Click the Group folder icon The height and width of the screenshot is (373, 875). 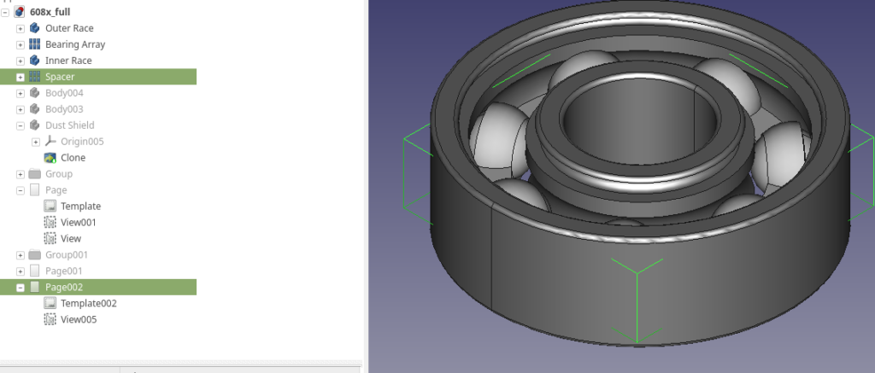point(34,173)
